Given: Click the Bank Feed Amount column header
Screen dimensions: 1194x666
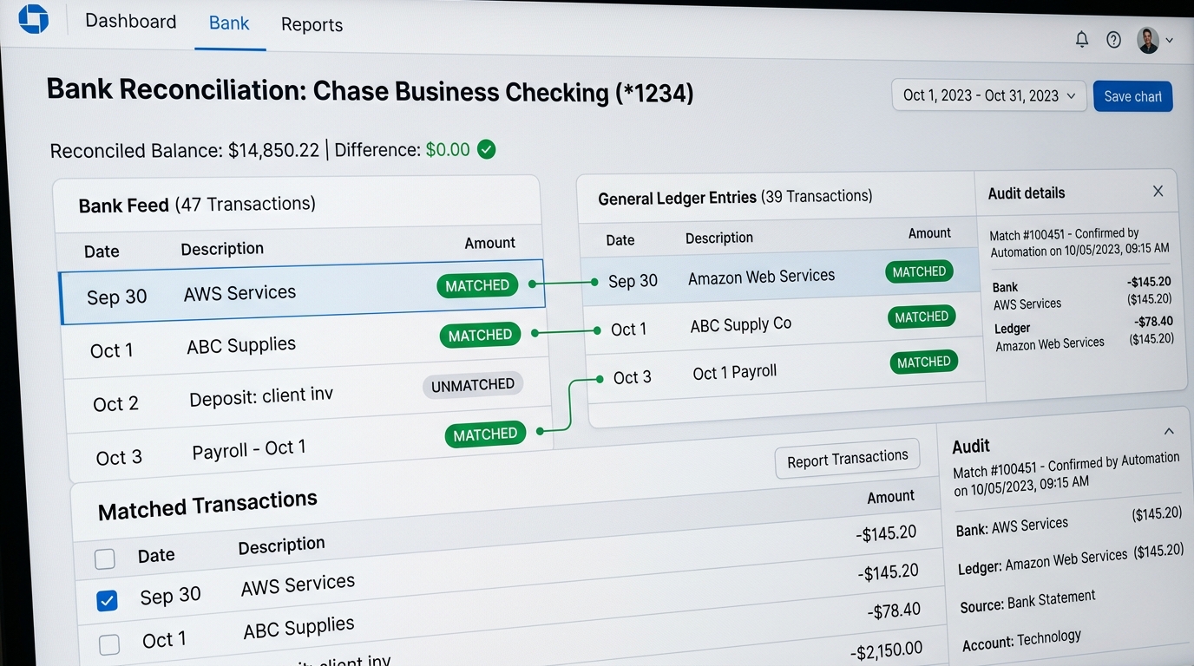Looking at the screenshot, I should 489,243.
